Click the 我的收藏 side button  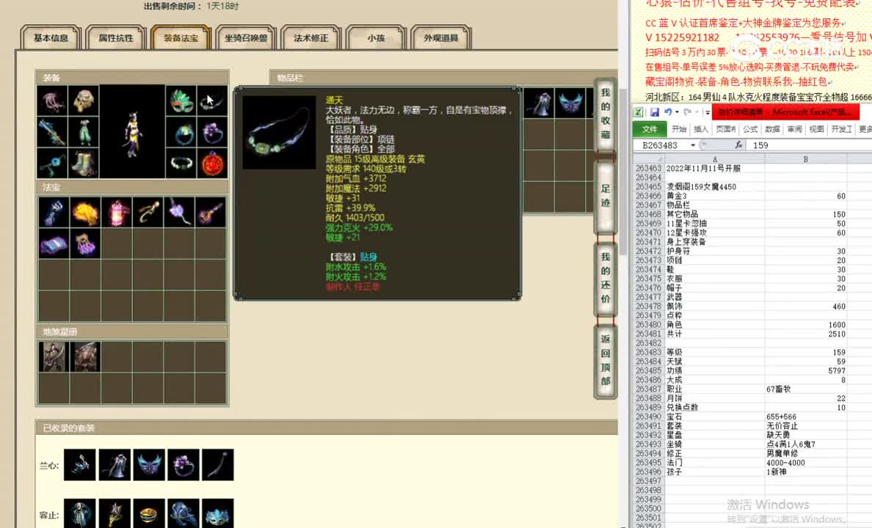click(x=605, y=114)
